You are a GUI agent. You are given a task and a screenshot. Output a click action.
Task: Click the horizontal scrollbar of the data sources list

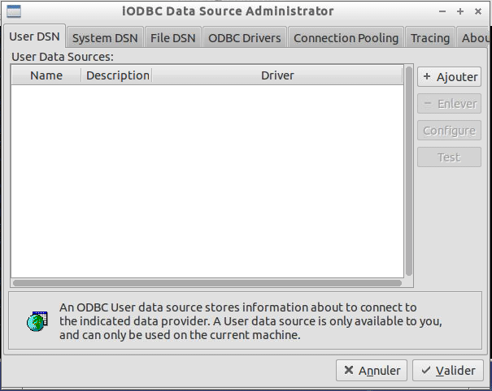click(207, 283)
